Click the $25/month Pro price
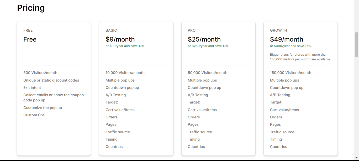Viewport: 359px width, 161px height. 204,39
